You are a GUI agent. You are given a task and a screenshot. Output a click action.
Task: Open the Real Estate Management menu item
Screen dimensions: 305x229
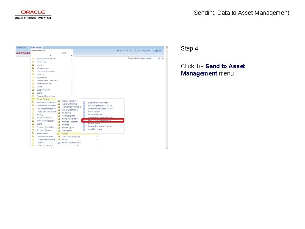pyautogui.click(x=46, y=112)
